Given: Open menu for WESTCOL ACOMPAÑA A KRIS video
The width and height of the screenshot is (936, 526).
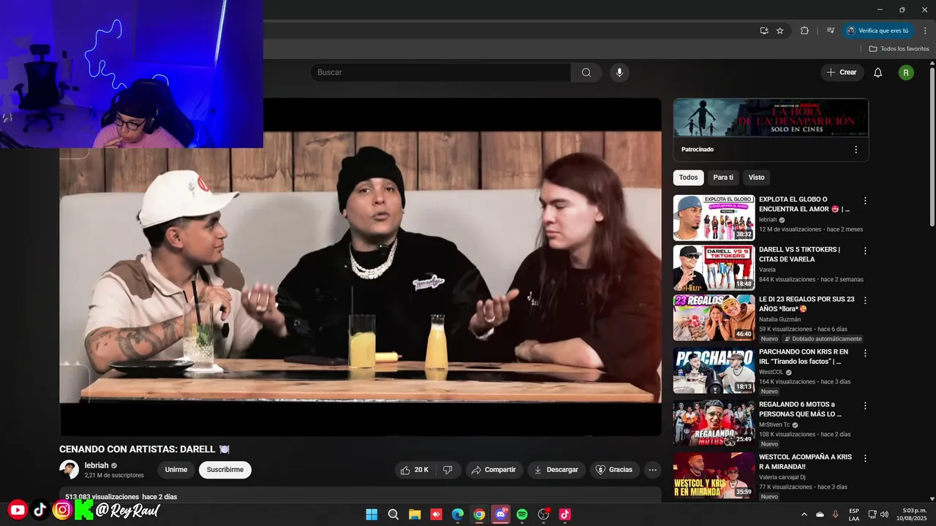Looking at the screenshot, I should tap(865, 458).
